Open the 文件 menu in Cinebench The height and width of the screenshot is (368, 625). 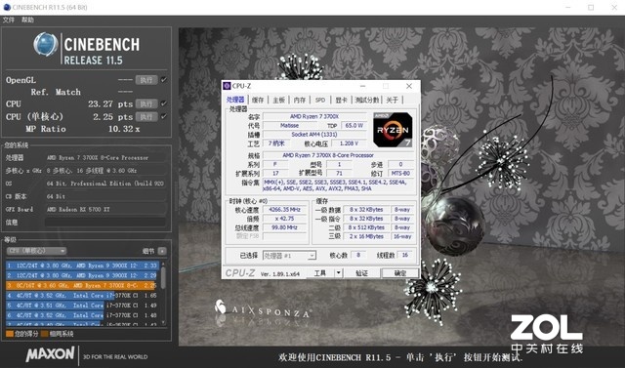(x=9, y=20)
